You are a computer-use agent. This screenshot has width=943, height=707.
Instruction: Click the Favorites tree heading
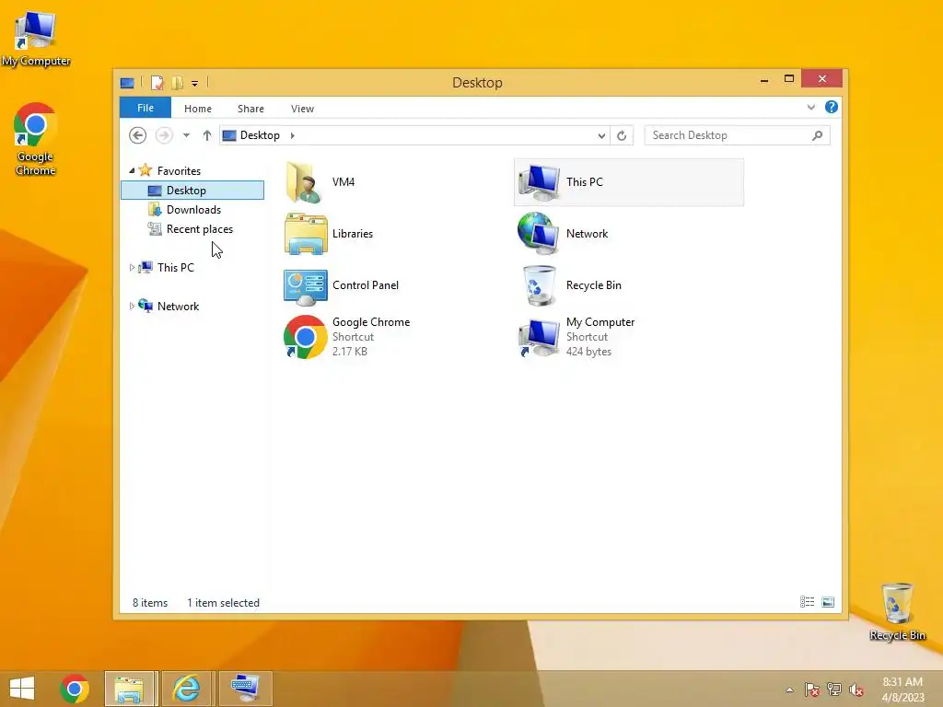179,170
